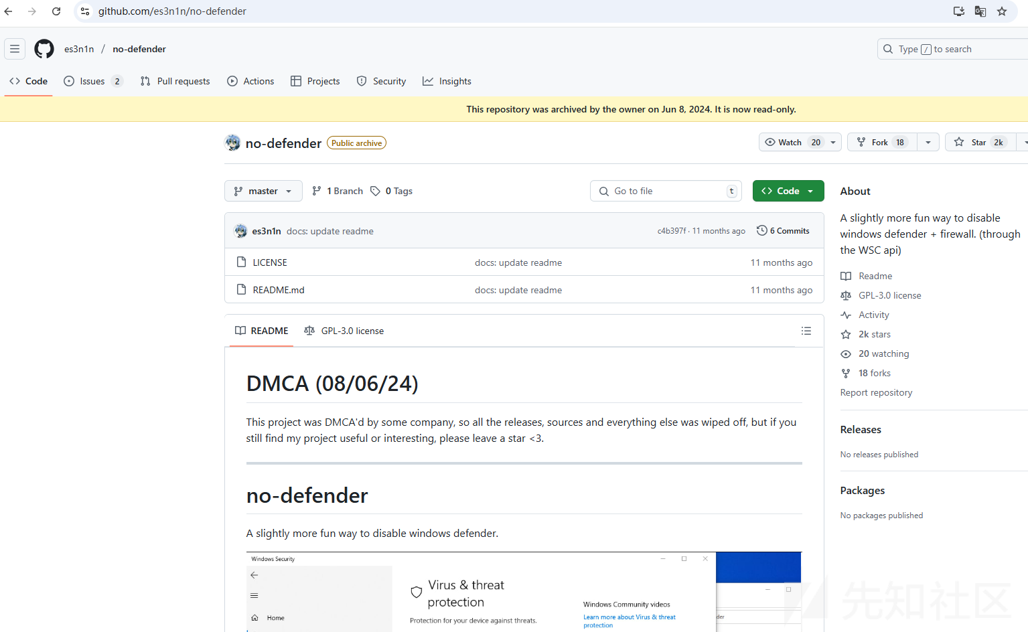Image resolution: width=1028 pixels, height=632 pixels.
Task: Click the Packages heading in the sidebar
Action: tap(863, 491)
